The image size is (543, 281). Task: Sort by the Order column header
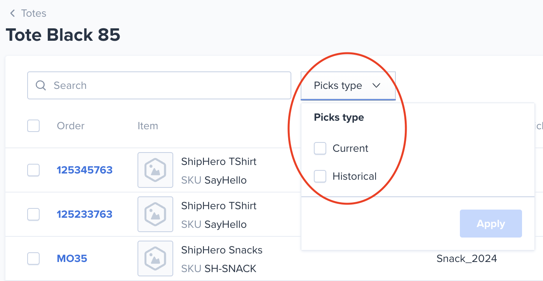(x=71, y=126)
